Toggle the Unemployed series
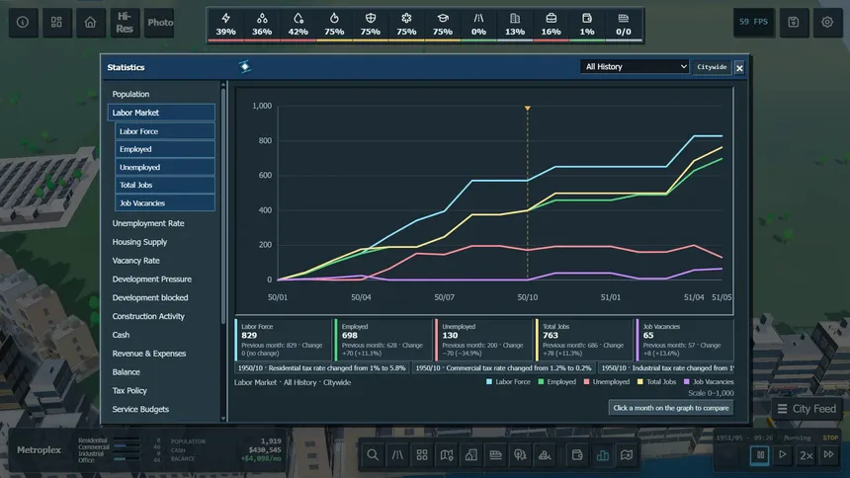The image size is (850, 478). click(x=165, y=167)
